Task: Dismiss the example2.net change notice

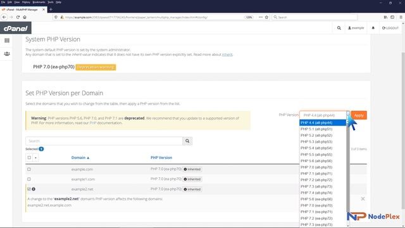Action: pos(363,199)
